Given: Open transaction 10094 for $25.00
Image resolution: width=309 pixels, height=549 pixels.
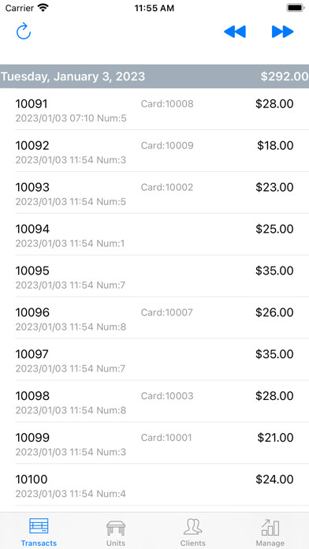Looking at the screenshot, I should [x=154, y=234].
